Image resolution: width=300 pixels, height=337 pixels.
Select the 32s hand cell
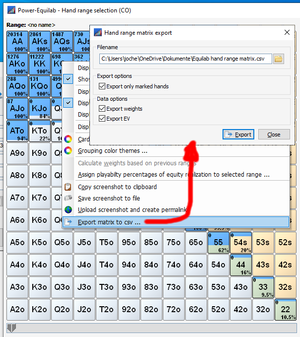(286, 287)
